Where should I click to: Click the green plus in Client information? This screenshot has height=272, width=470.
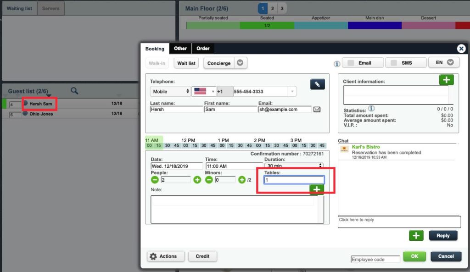pos(446,80)
